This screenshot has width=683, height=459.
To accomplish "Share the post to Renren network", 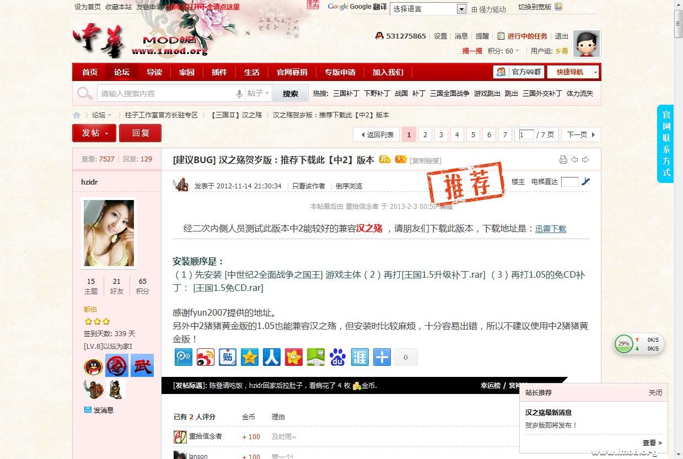I will (272, 357).
